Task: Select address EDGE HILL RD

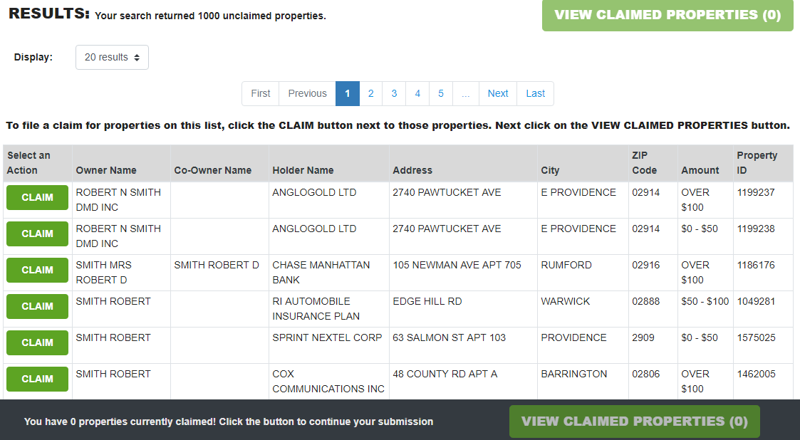Action: 427,301
